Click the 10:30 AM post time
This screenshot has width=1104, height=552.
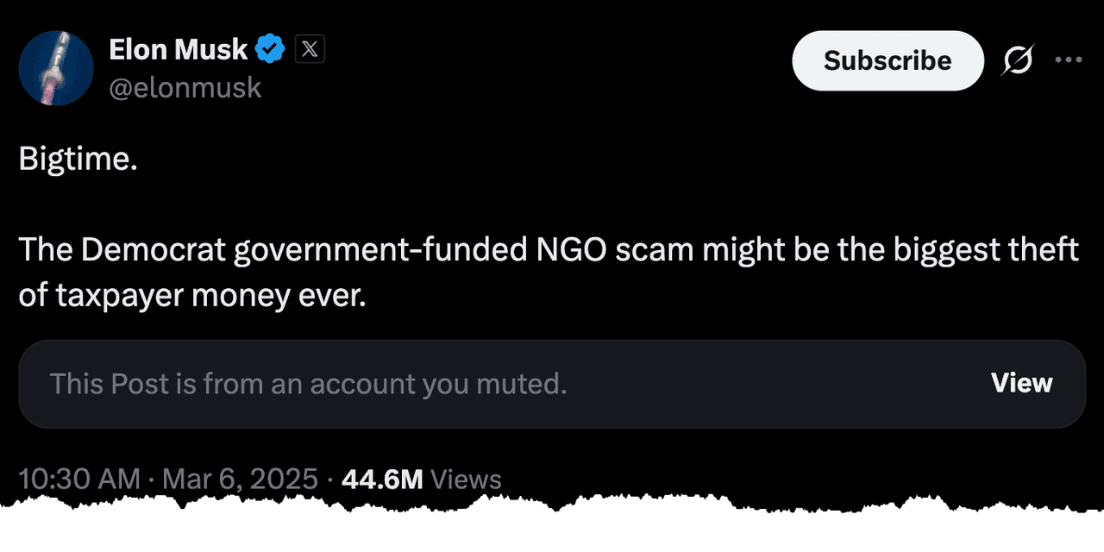(78, 480)
